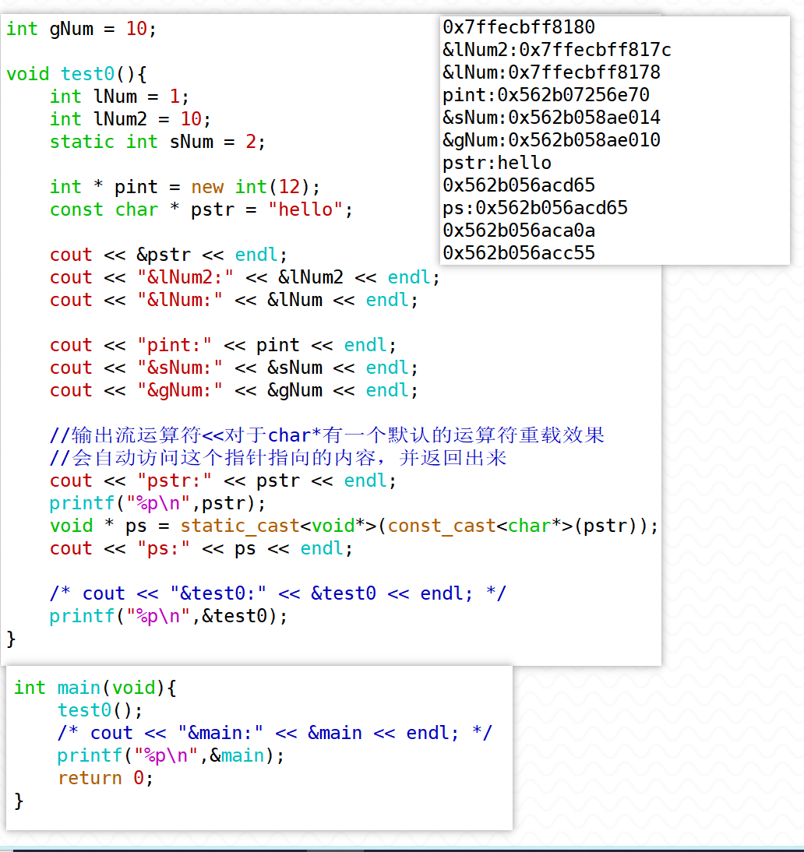This screenshot has width=804, height=852.
Task: Click the commented-out &test0 cout line
Action: pyautogui.click(x=277, y=593)
